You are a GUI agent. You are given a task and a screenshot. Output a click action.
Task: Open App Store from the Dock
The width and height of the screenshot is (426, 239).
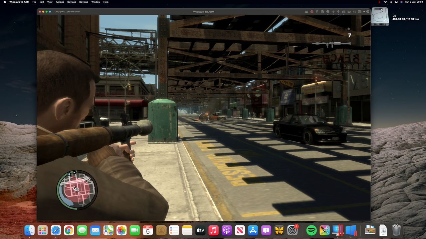point(253,230)
